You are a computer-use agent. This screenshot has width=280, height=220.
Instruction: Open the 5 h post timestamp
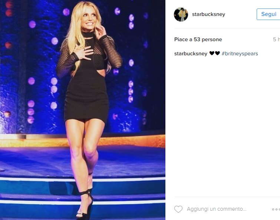tap(276, 39)
